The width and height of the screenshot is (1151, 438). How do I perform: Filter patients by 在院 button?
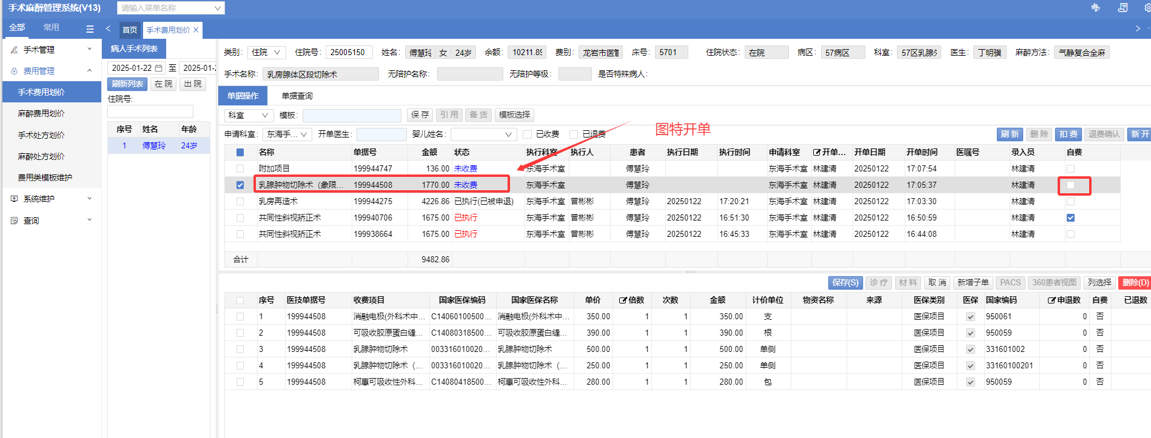pos(163,84)
